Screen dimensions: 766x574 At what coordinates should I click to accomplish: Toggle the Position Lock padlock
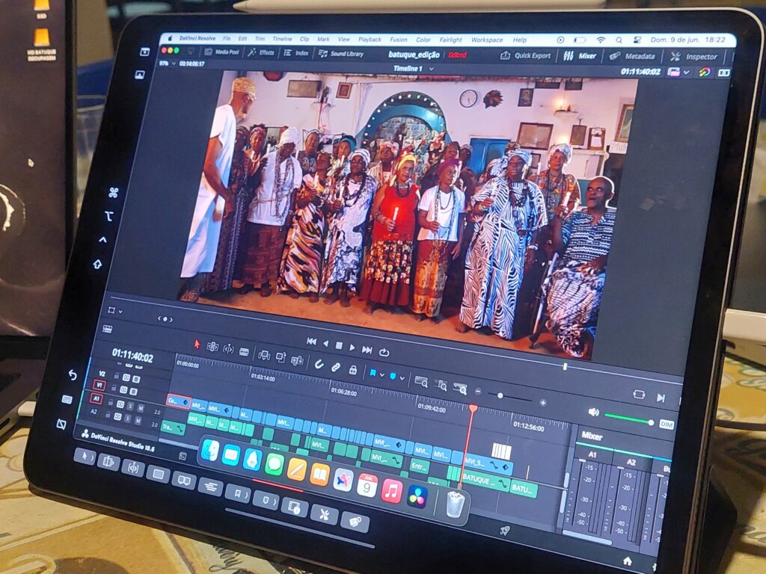click(x=353, y=370)
